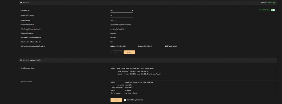282x104 pixels.
Task: Click the UUID line in scrub status output
Action: (132, 82)
